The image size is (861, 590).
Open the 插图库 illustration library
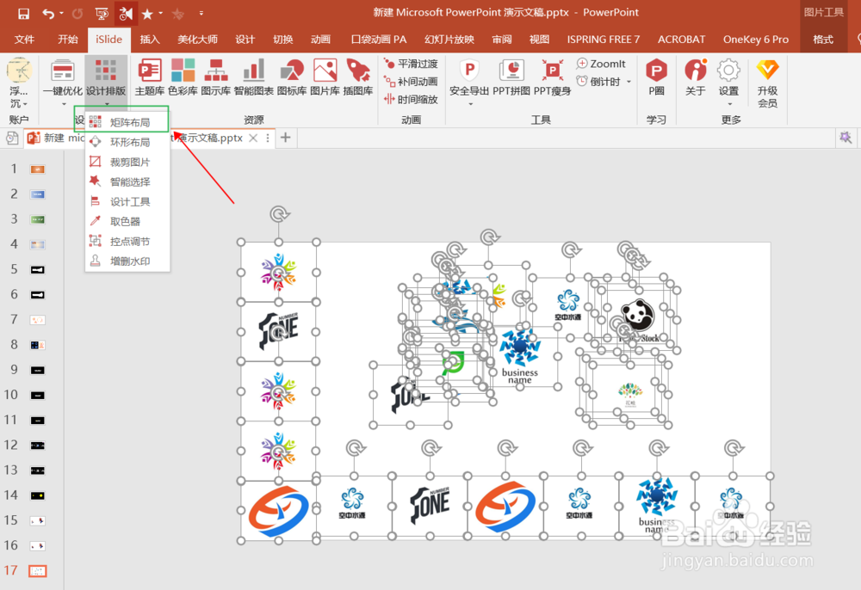point(358,77)
